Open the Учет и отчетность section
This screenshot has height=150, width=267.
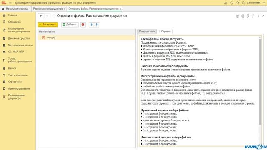pos(18,75)
